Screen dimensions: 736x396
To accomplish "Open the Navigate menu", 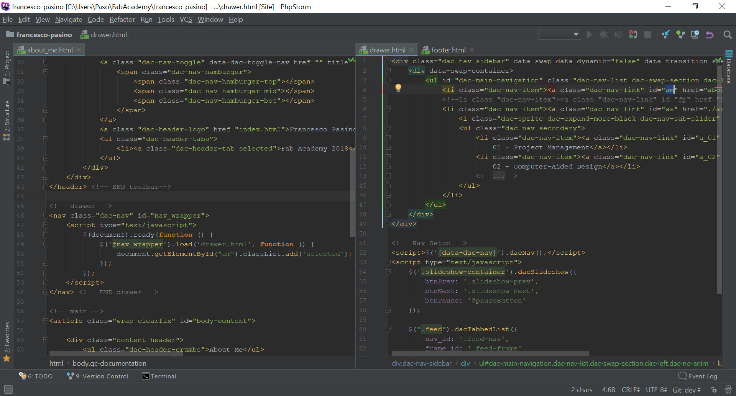I will pyautogui.click(x=69, y=20).
